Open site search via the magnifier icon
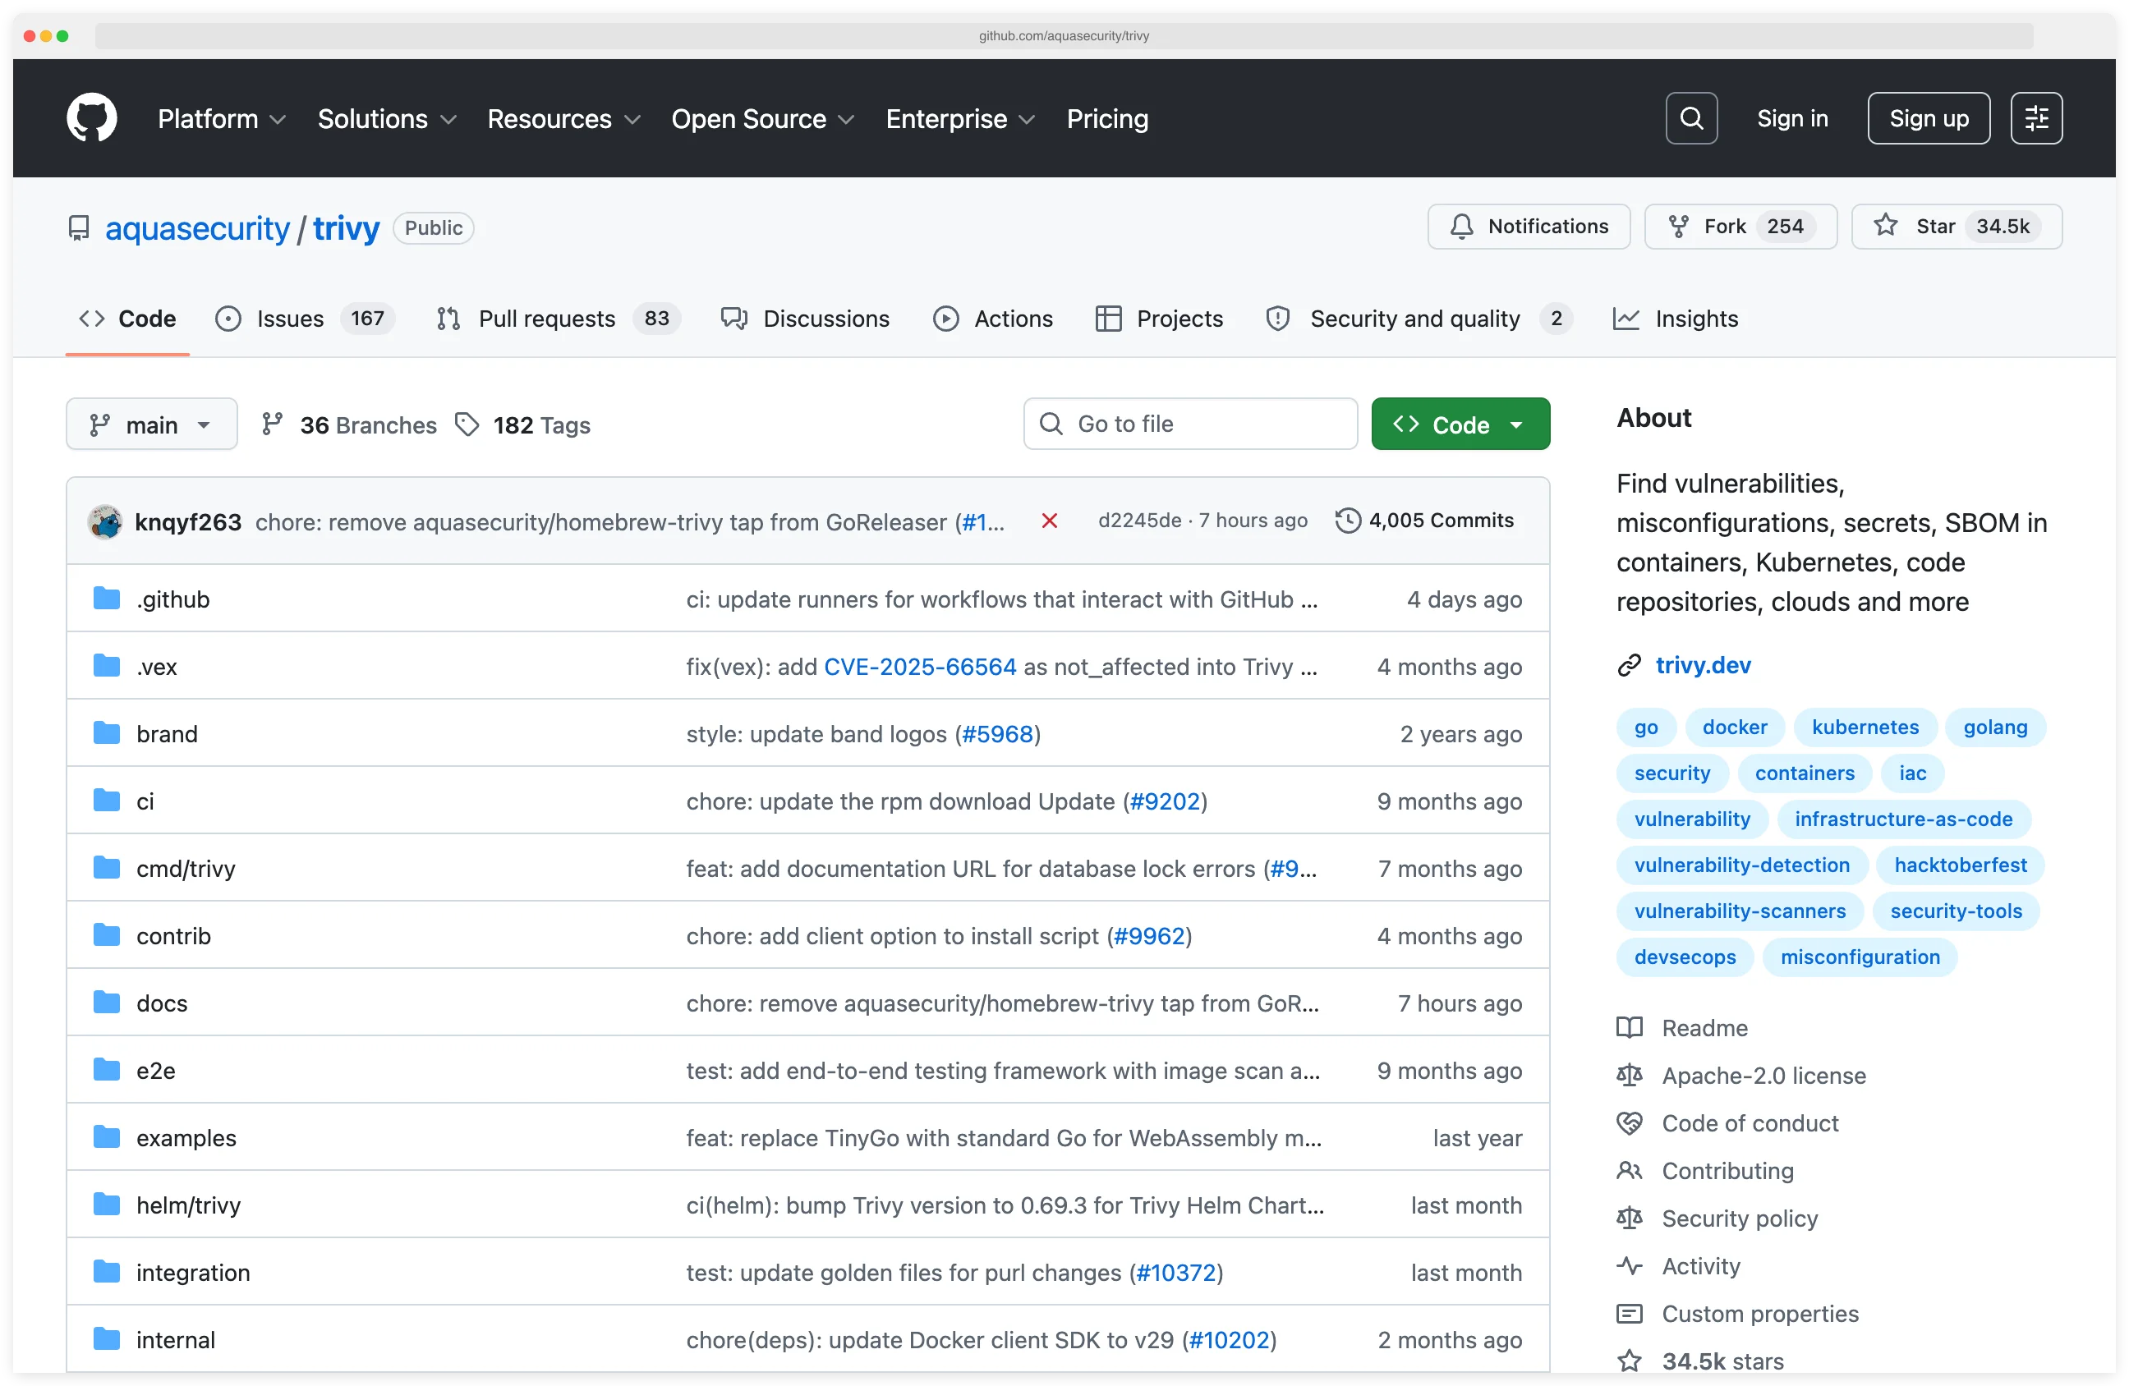 1690,117
